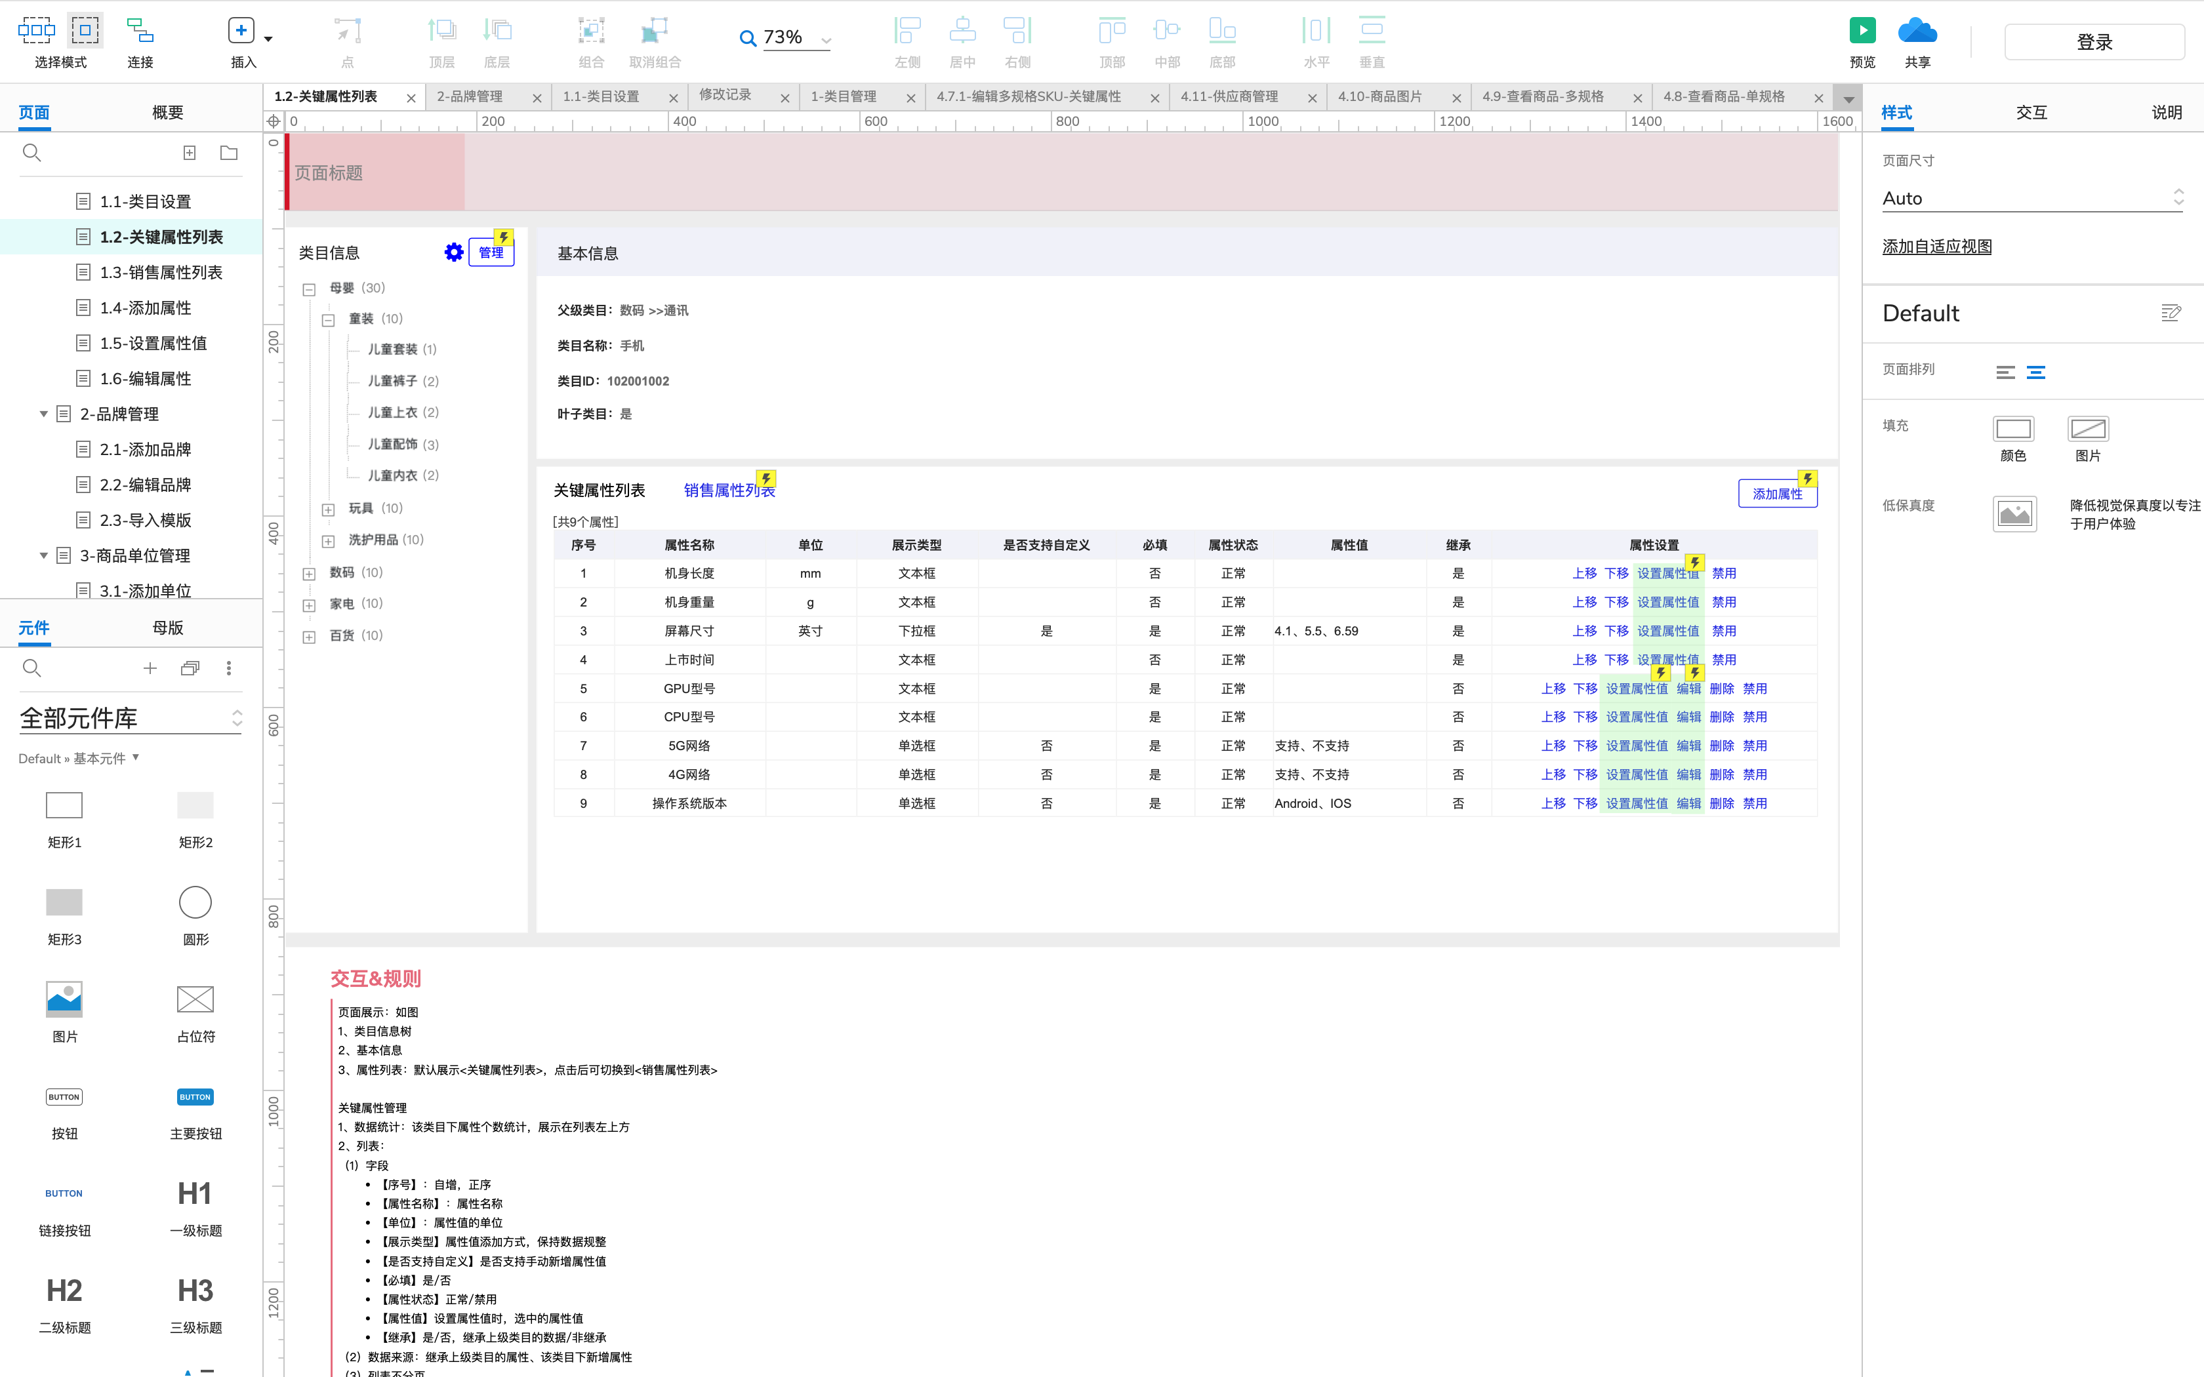Open the document tabs overflow dropdown
This screenshot has width=2204, height=1377.
(1849, 98)
